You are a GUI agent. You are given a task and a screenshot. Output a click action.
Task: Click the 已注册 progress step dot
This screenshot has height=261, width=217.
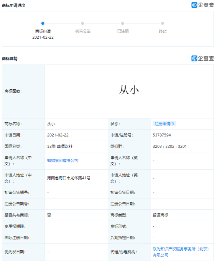[123, 23]
